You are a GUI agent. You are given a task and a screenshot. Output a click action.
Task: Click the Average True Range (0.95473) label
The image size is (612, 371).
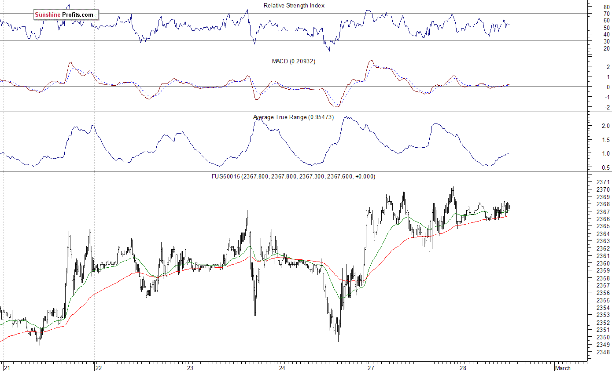coord(293,117)
